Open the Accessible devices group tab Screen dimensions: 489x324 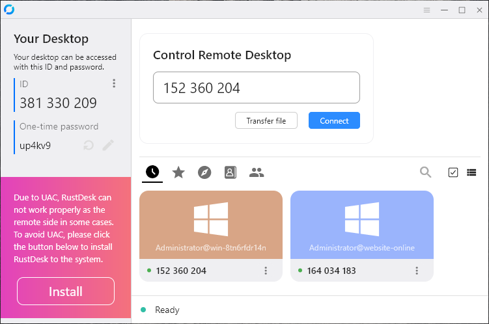coord(257,172)
